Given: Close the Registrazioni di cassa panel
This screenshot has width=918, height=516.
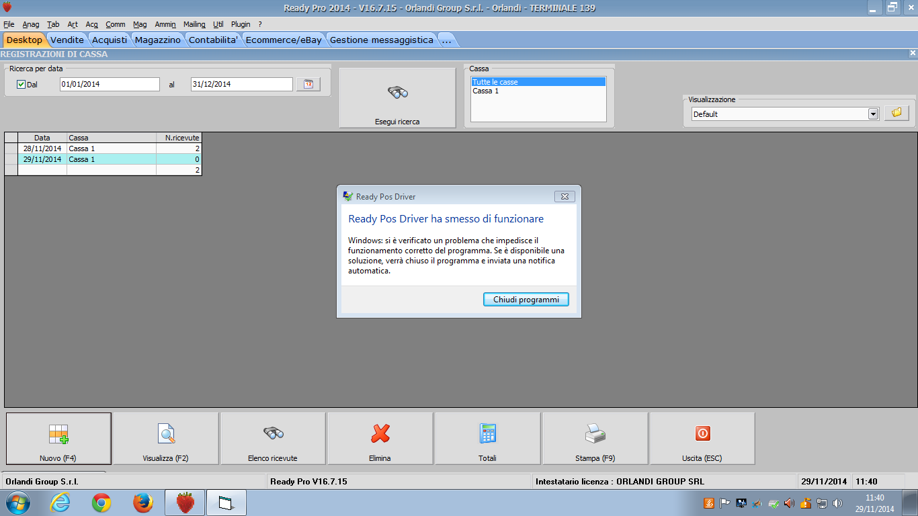Looking at the screenshot, I should (913, 53).
